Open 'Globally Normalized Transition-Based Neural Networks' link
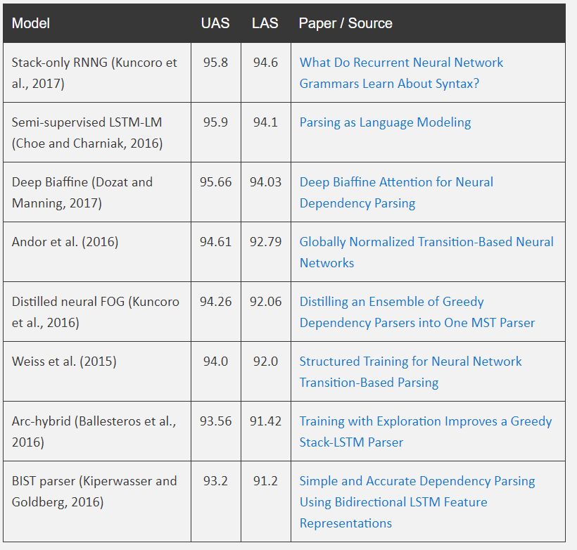This screenshot has height=550, width=577. pyautogui.click(x=426, y=252)
